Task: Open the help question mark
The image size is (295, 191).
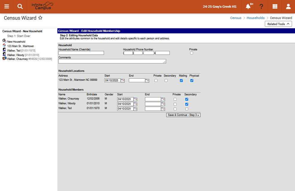Action: (261, 7)
